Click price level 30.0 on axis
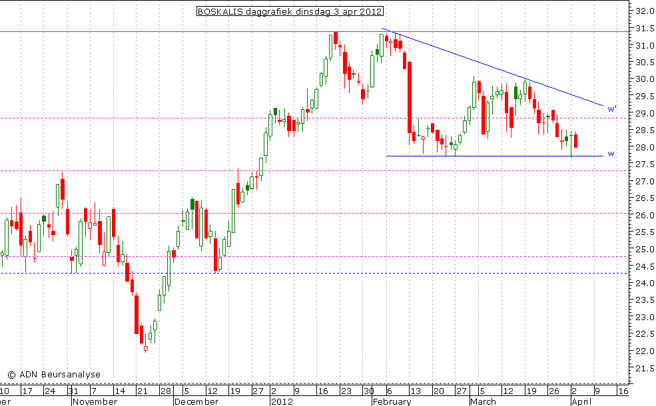Image resolution: width=656 pixels, height=406 pixels. [x=645, y=79]
